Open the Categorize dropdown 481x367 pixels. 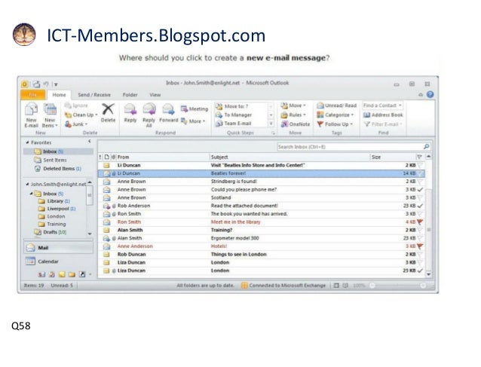(335, 115)
